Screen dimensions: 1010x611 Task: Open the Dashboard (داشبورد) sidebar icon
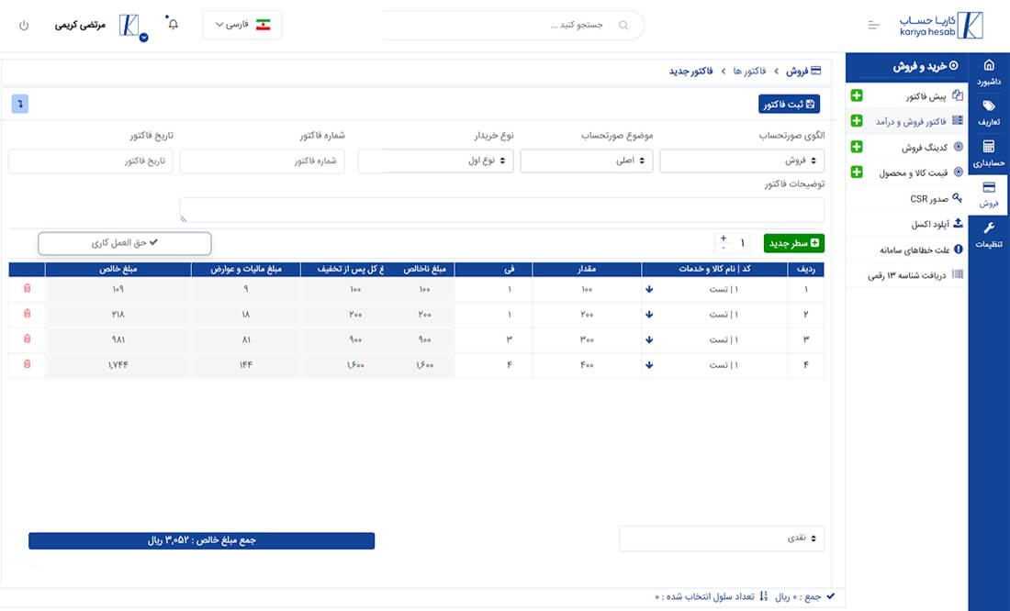pyautogui.click(x=990, y=72)
